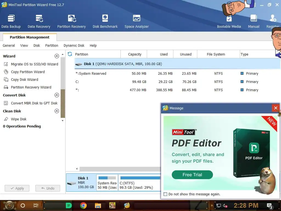Collapse the Clean Disk section

coord(57,111)
